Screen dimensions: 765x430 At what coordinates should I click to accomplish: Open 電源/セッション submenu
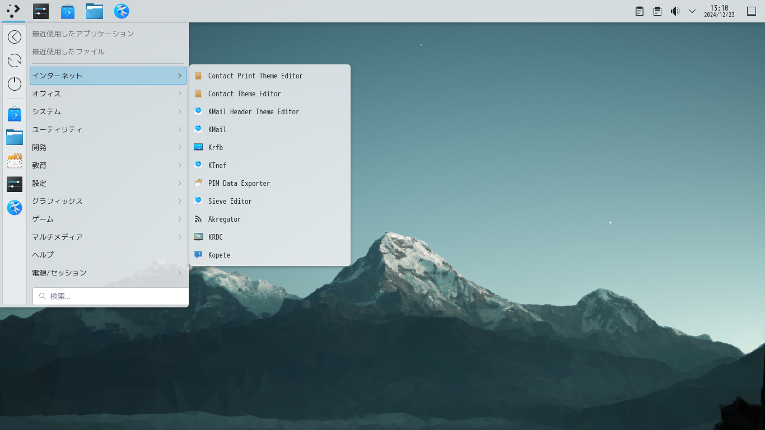click(108, 273)
